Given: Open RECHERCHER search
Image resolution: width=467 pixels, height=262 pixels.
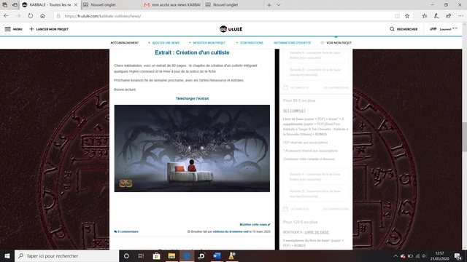Looking at the screenshot, I should point(404,29).
